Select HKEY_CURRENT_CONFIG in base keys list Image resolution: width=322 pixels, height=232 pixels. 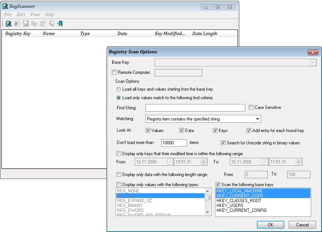tap(263, 210)
